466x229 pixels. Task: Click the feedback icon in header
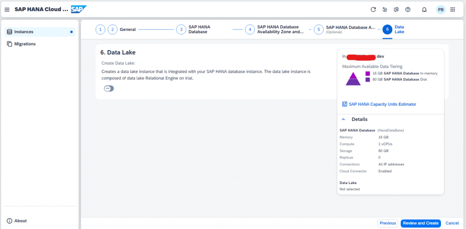coord(396,10)
